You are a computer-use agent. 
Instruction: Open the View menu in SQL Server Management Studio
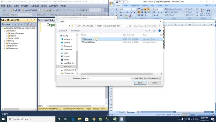16,6
